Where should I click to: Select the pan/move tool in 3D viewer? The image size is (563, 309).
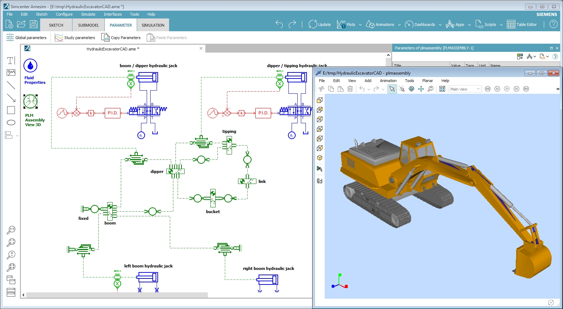coord(421,89)
